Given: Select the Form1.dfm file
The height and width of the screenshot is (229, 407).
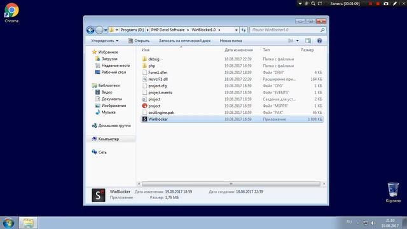Looking at the screenshot, I should coord(158,73).
